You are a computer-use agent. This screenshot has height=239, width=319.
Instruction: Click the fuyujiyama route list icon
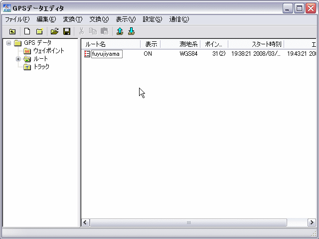pyautogui.click(x=87, y=54)
